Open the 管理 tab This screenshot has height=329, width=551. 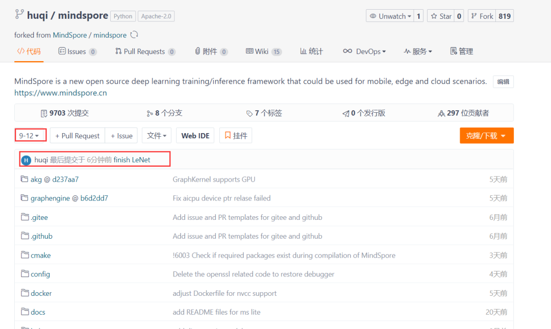pyautogui.click(x=461, y=52)
